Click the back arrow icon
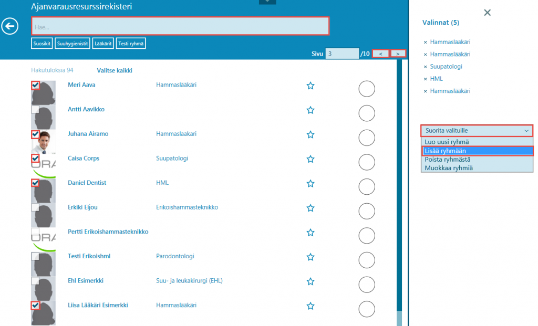 coord(10,26)
